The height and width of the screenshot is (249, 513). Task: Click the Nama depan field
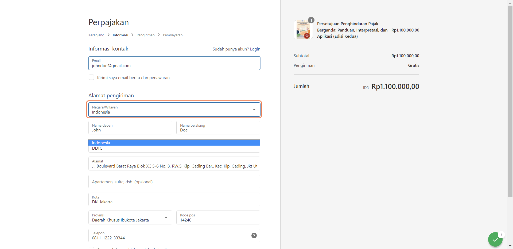coord(130,127)
